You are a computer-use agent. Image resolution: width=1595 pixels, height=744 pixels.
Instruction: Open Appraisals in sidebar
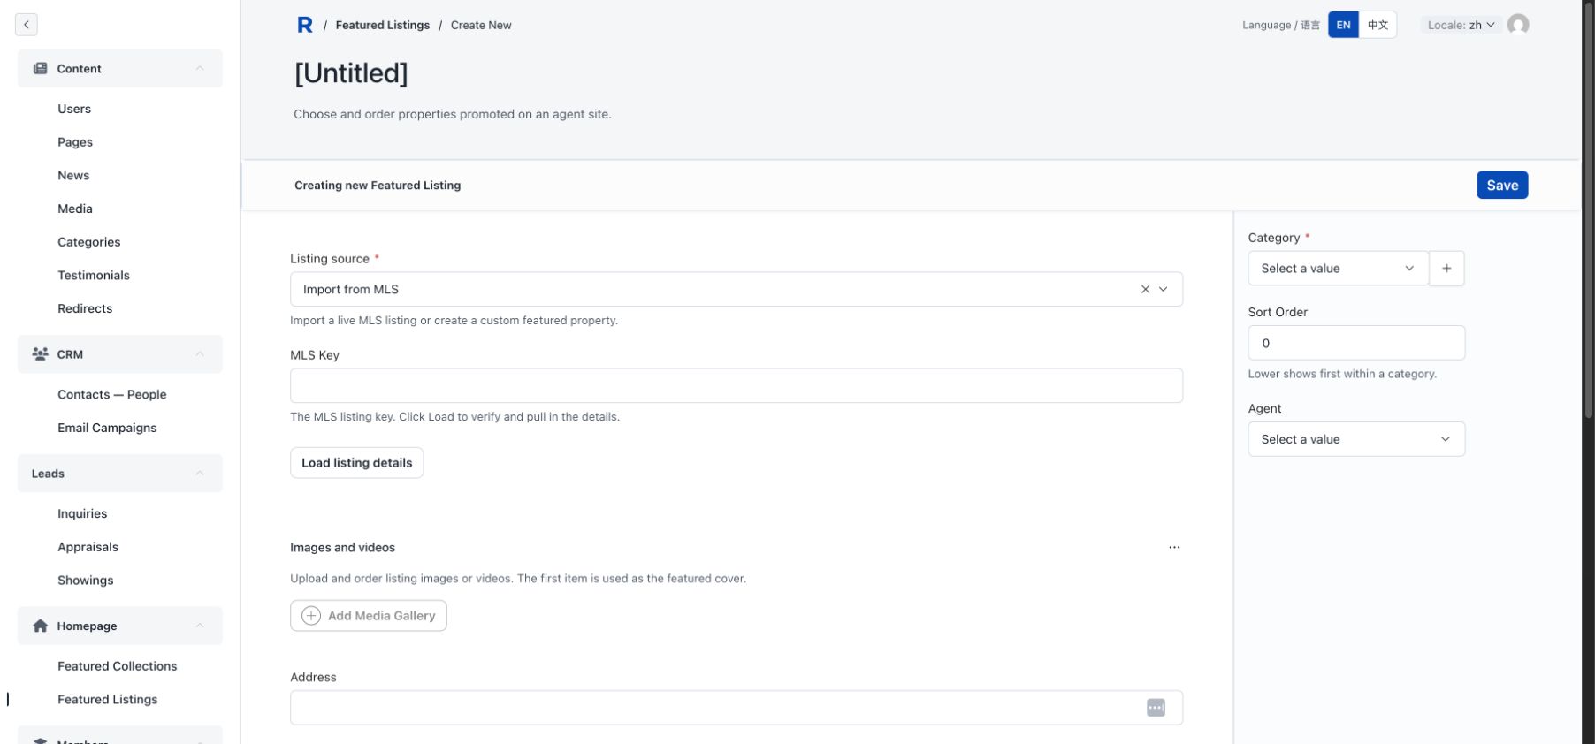[x=88, y=547]
